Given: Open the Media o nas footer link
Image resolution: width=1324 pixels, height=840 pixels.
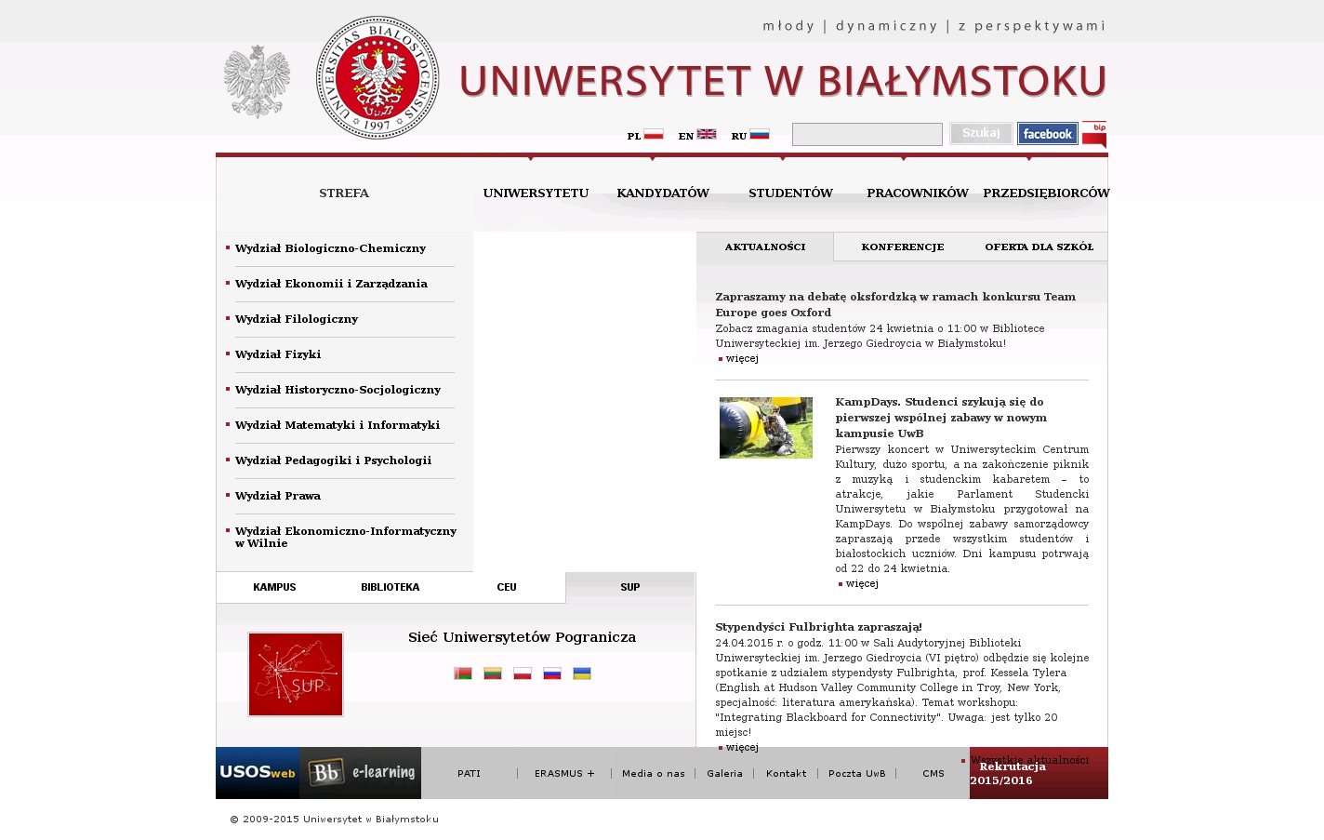Looking at the screenshot, I should point(654,773).
